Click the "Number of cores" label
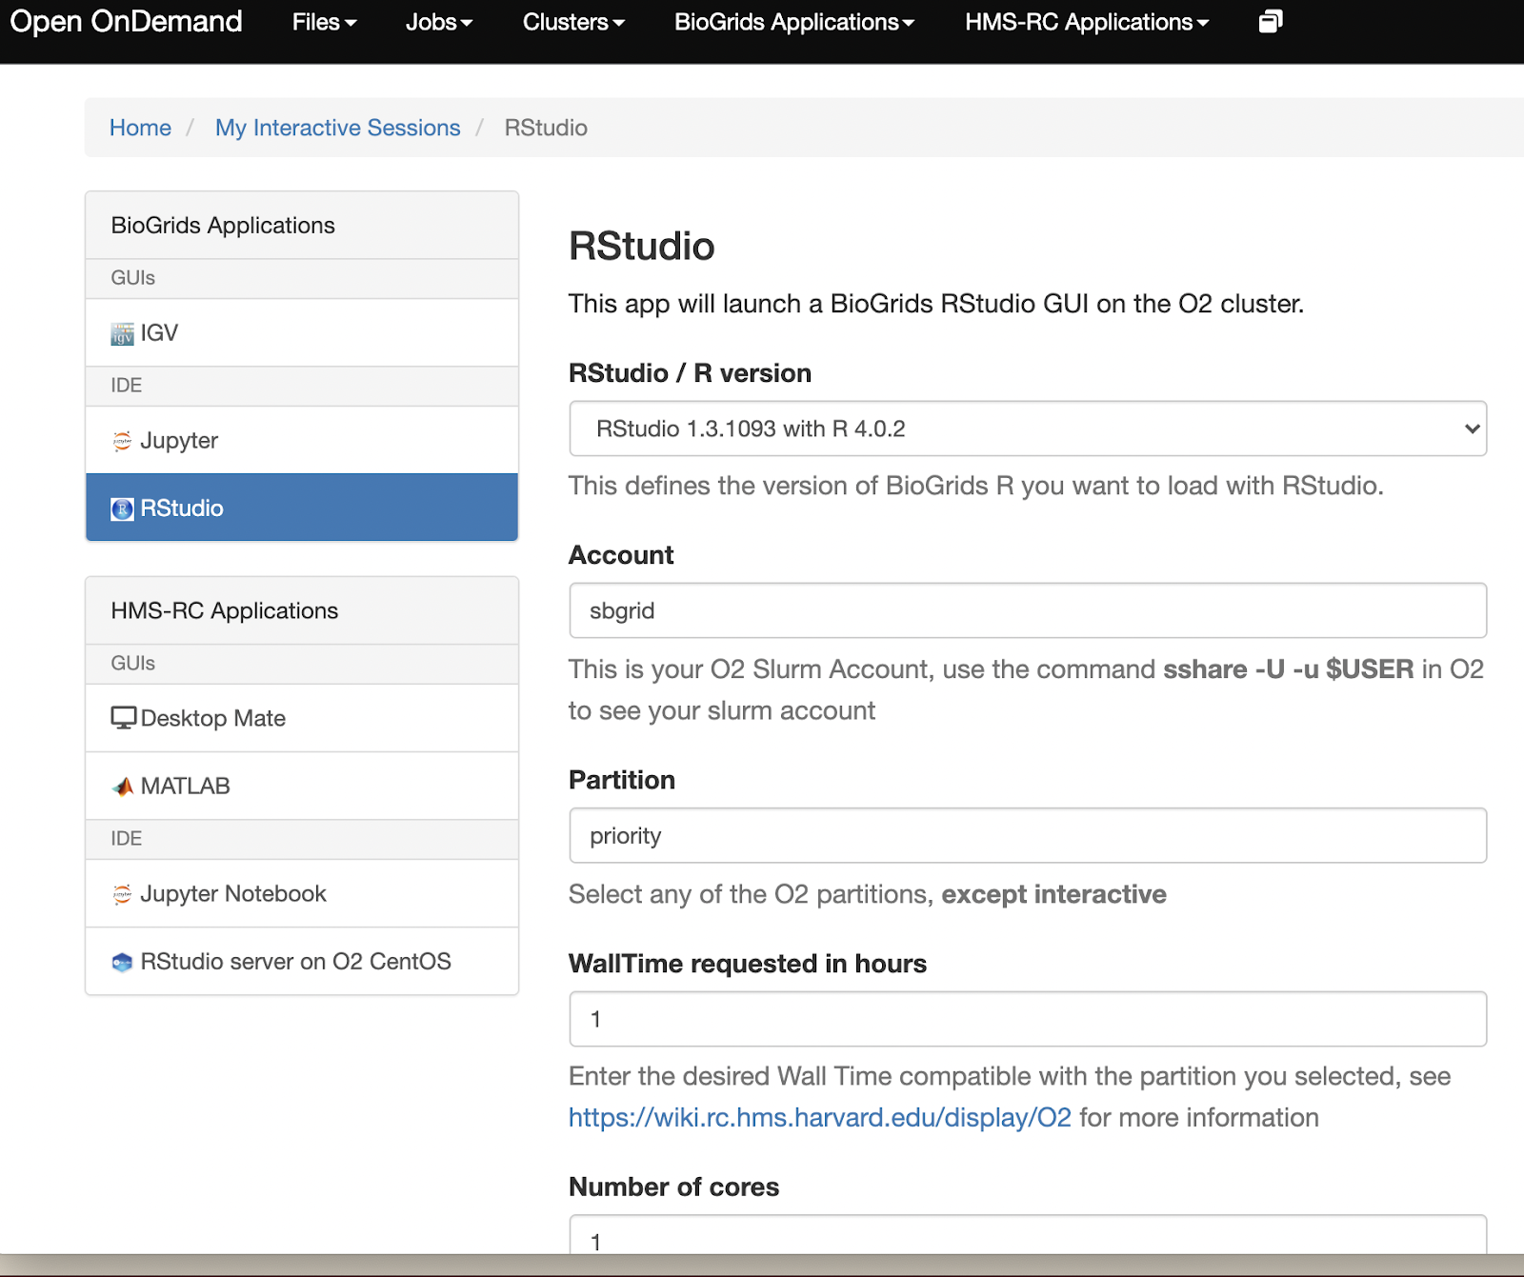The width and height of the screenshot is (1524, 1277). (x=674, y=1187)
